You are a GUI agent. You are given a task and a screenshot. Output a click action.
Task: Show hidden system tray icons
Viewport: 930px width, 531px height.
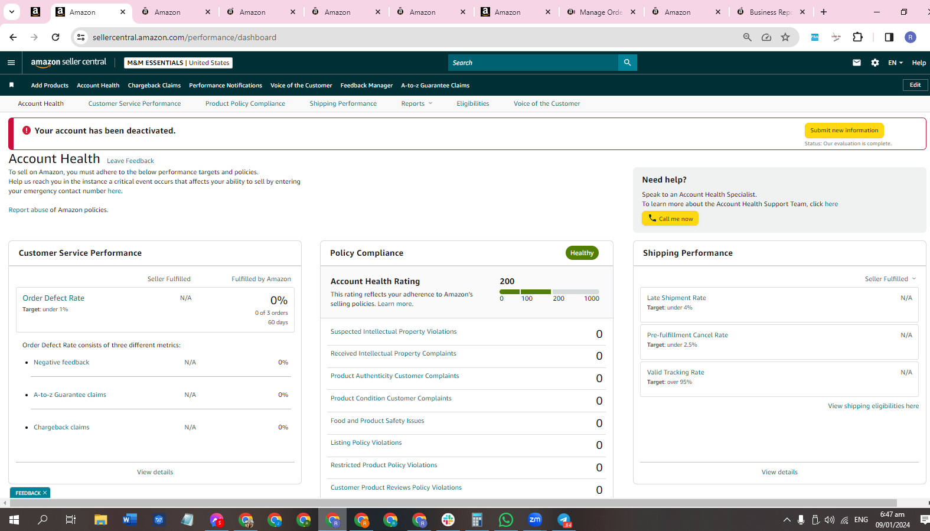[787, 520]
